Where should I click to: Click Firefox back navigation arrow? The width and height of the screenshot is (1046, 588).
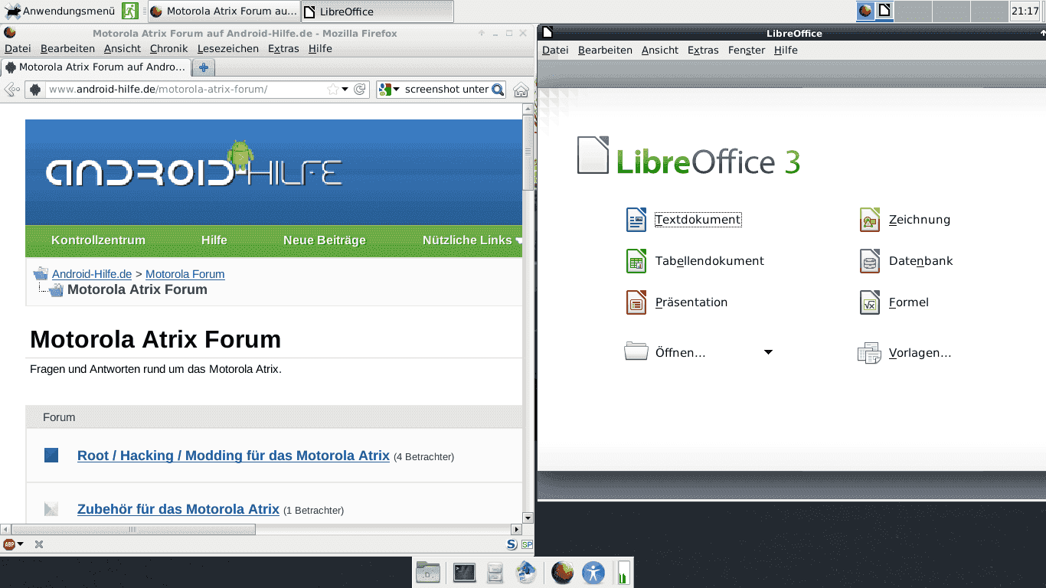point(11,90)
